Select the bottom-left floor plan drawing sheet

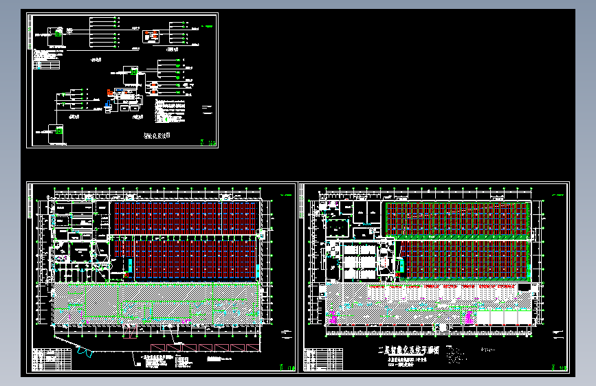pos(161,277)
